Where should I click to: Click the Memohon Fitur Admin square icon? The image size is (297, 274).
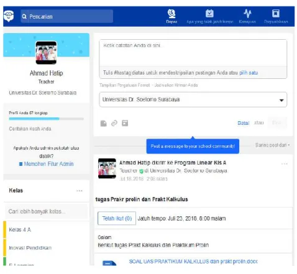(x=21, y=164)
